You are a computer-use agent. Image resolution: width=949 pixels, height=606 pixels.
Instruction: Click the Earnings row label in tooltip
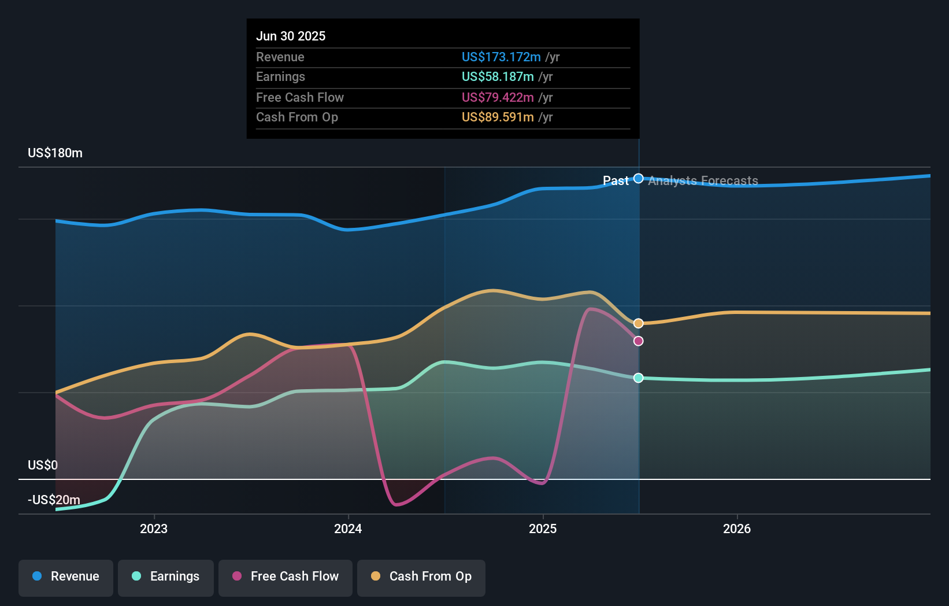click(x=280, y=77)
